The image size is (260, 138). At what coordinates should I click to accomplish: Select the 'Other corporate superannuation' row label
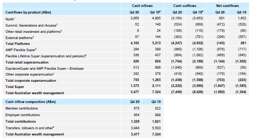pos(30,74)
